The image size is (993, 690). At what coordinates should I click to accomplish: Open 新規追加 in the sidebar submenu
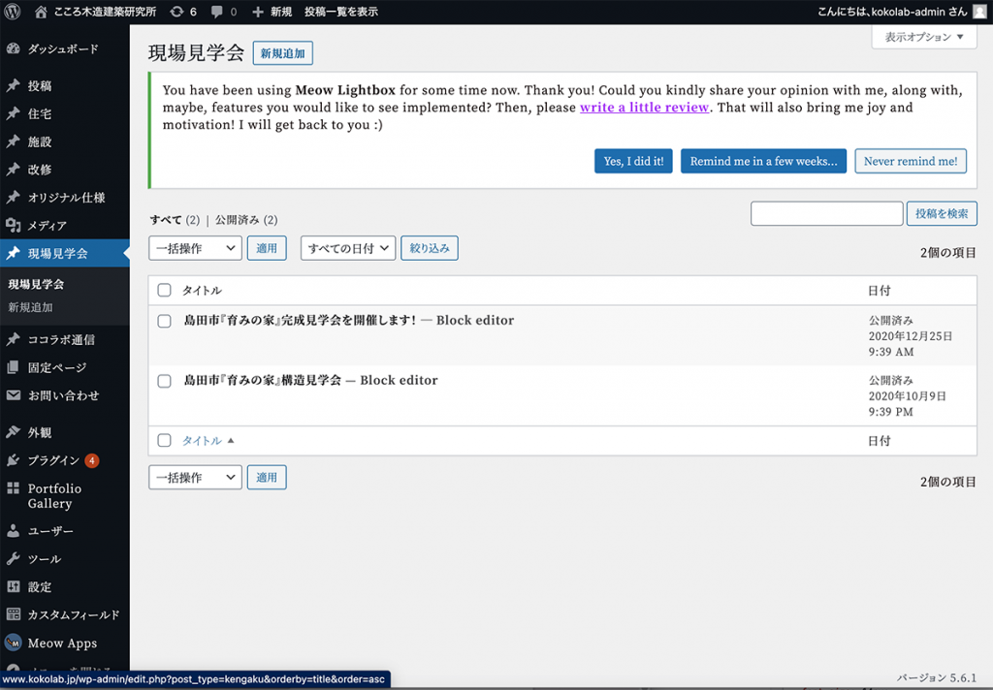point(30,308)
